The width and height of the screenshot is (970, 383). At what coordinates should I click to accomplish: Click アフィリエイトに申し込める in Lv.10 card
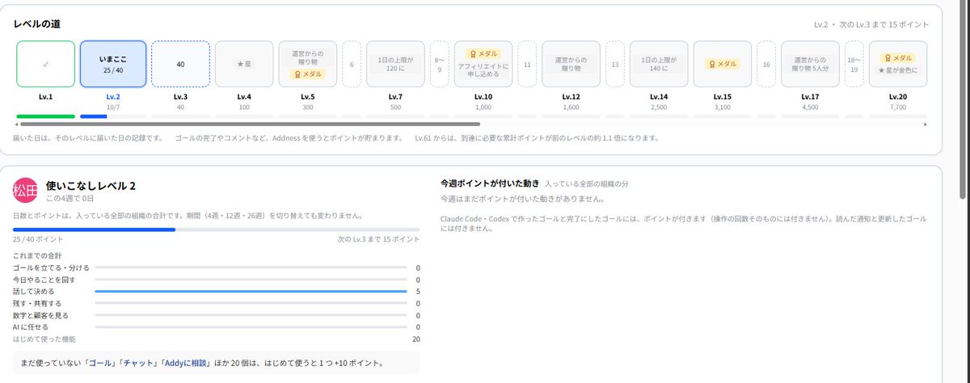483,72
